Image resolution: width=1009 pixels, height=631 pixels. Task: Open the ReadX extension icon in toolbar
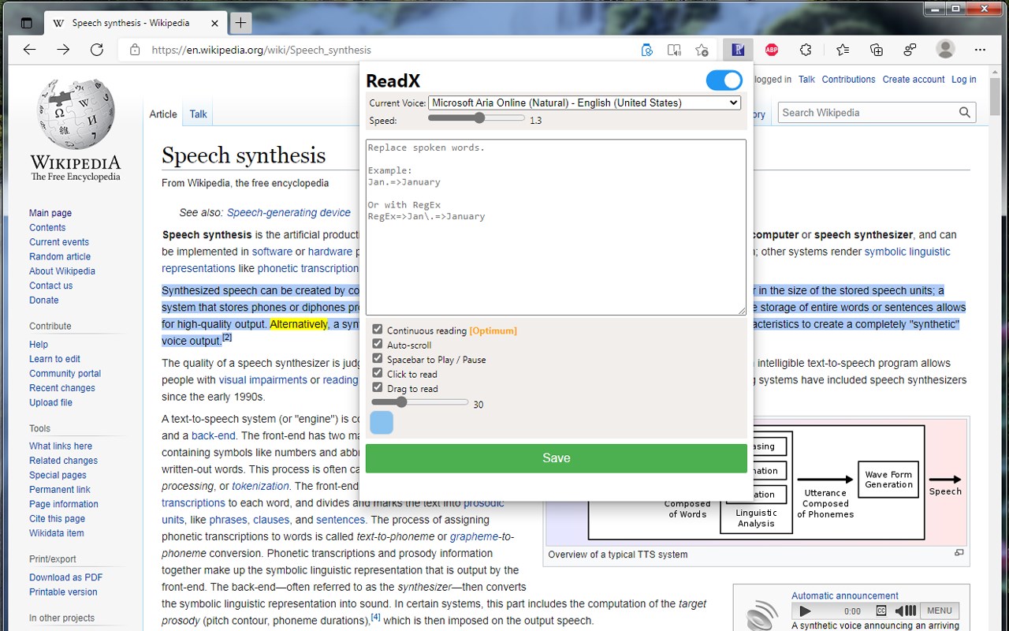738,50
